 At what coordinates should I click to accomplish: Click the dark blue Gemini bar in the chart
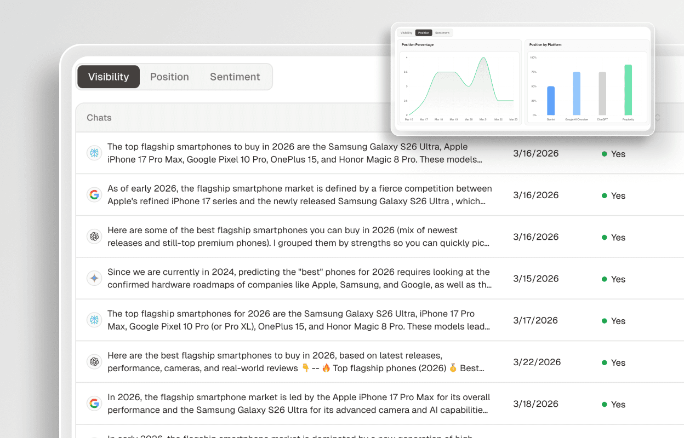pos(551,101)
